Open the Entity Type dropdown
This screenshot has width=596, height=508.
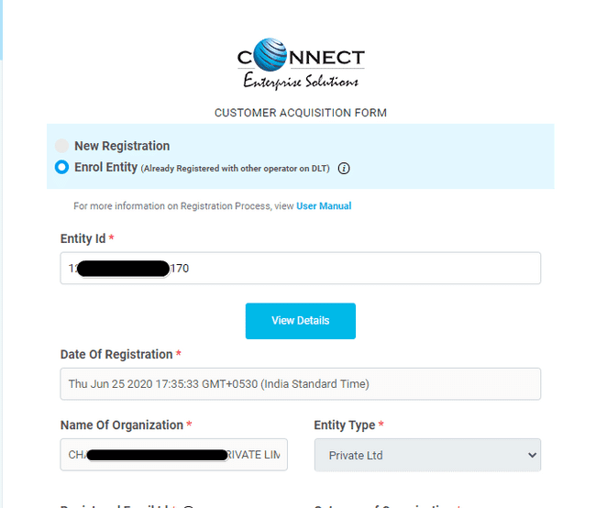coord(427,455)
